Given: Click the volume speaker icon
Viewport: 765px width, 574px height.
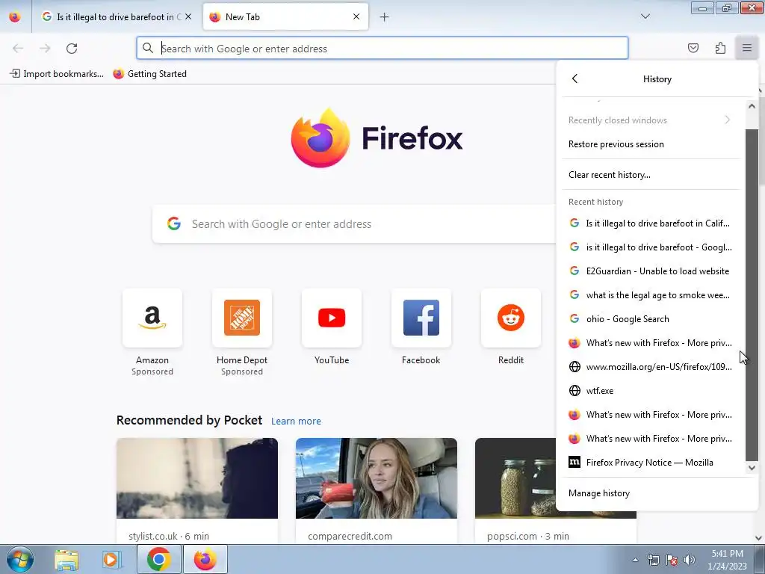Looking at the screenshot, I should (690, 560).
